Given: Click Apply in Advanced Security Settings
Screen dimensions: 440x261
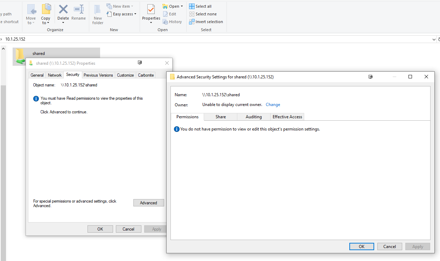Looking at the screenshot, I should pyautogui.click(x=418, y=247).
